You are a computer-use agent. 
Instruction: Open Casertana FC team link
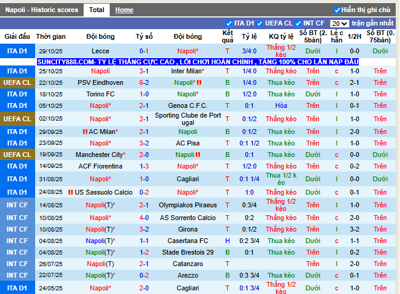pos(188,241)
